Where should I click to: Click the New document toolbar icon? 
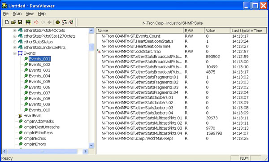(x=7, y=22)
